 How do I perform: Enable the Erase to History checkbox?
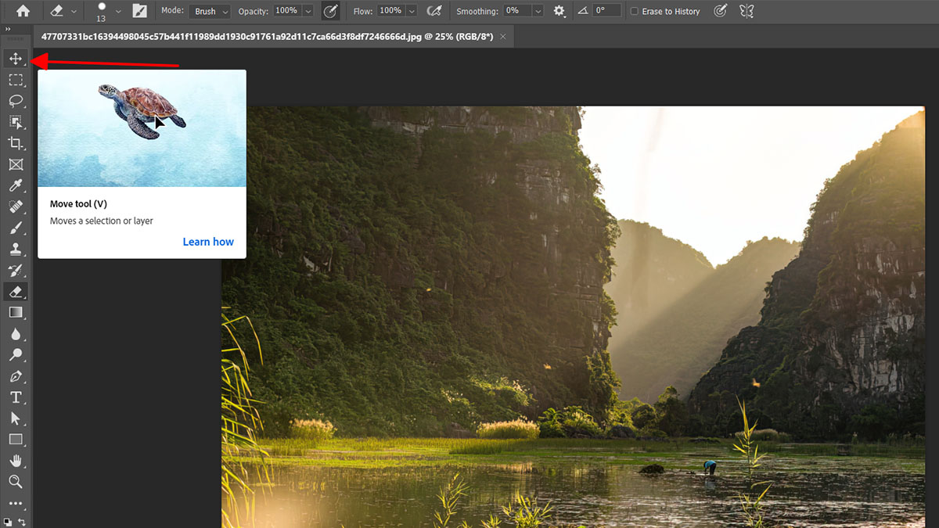(x=636, y=10)
